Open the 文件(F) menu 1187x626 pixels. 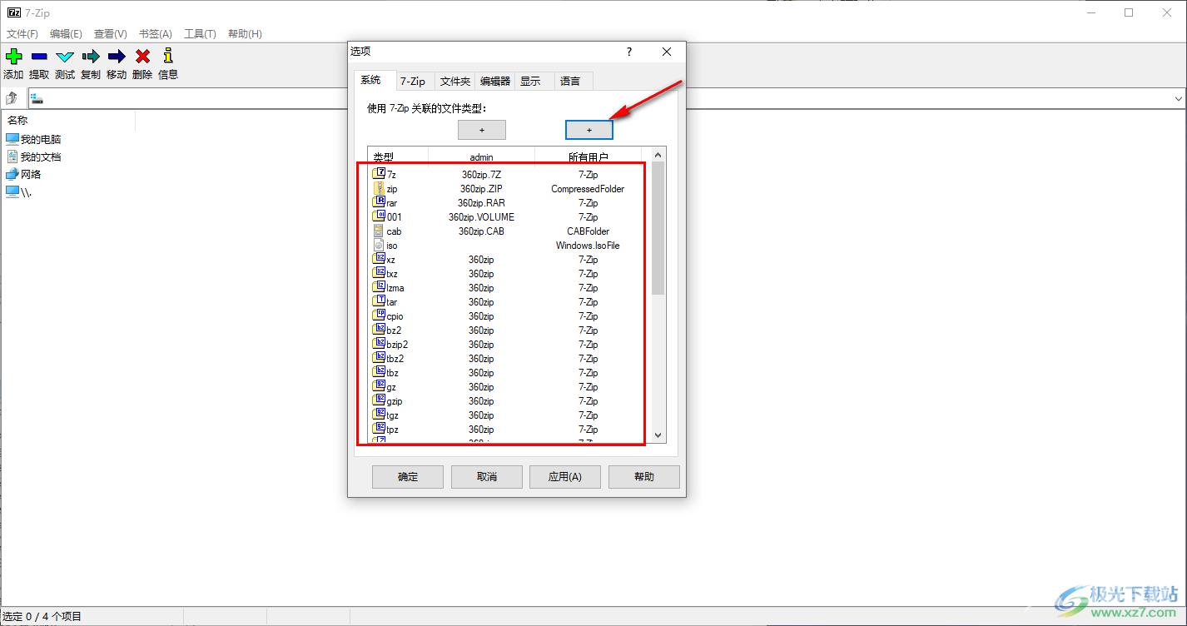(x=22, y=34)
